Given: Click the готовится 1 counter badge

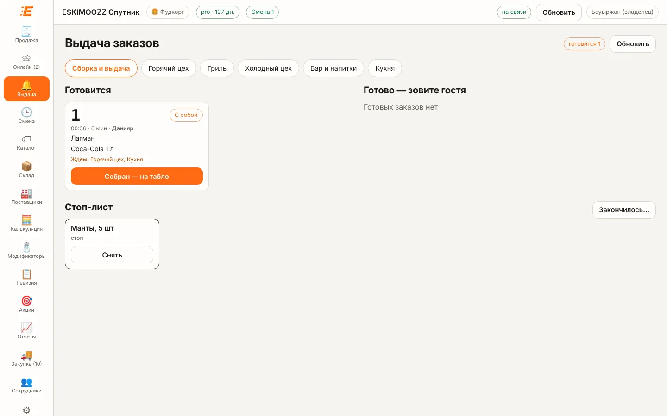Looking at the screenshot, I should tap(585, 44).
